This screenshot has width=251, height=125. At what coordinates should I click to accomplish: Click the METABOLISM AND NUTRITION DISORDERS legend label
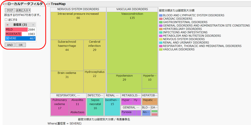click(192, 36)
